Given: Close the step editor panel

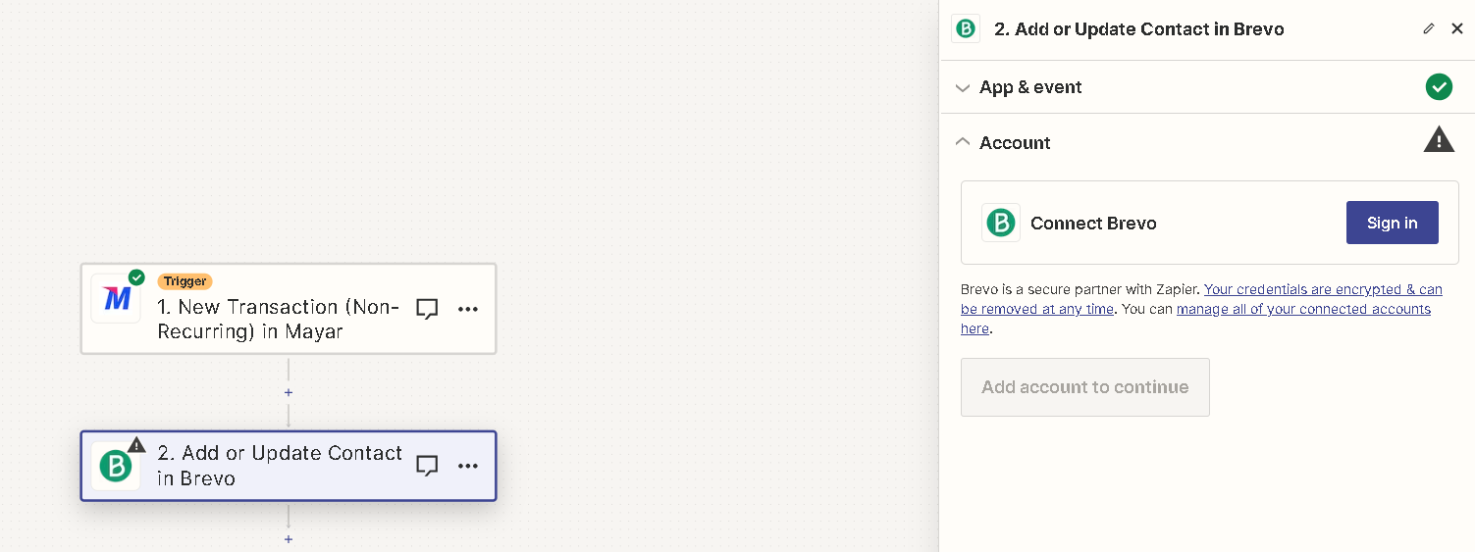Looking at the screenshot, I should click(1457, 28).
